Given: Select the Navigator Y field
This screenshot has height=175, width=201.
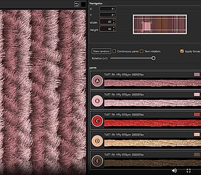Looking at the screenshot, I should tap(108, 15).
